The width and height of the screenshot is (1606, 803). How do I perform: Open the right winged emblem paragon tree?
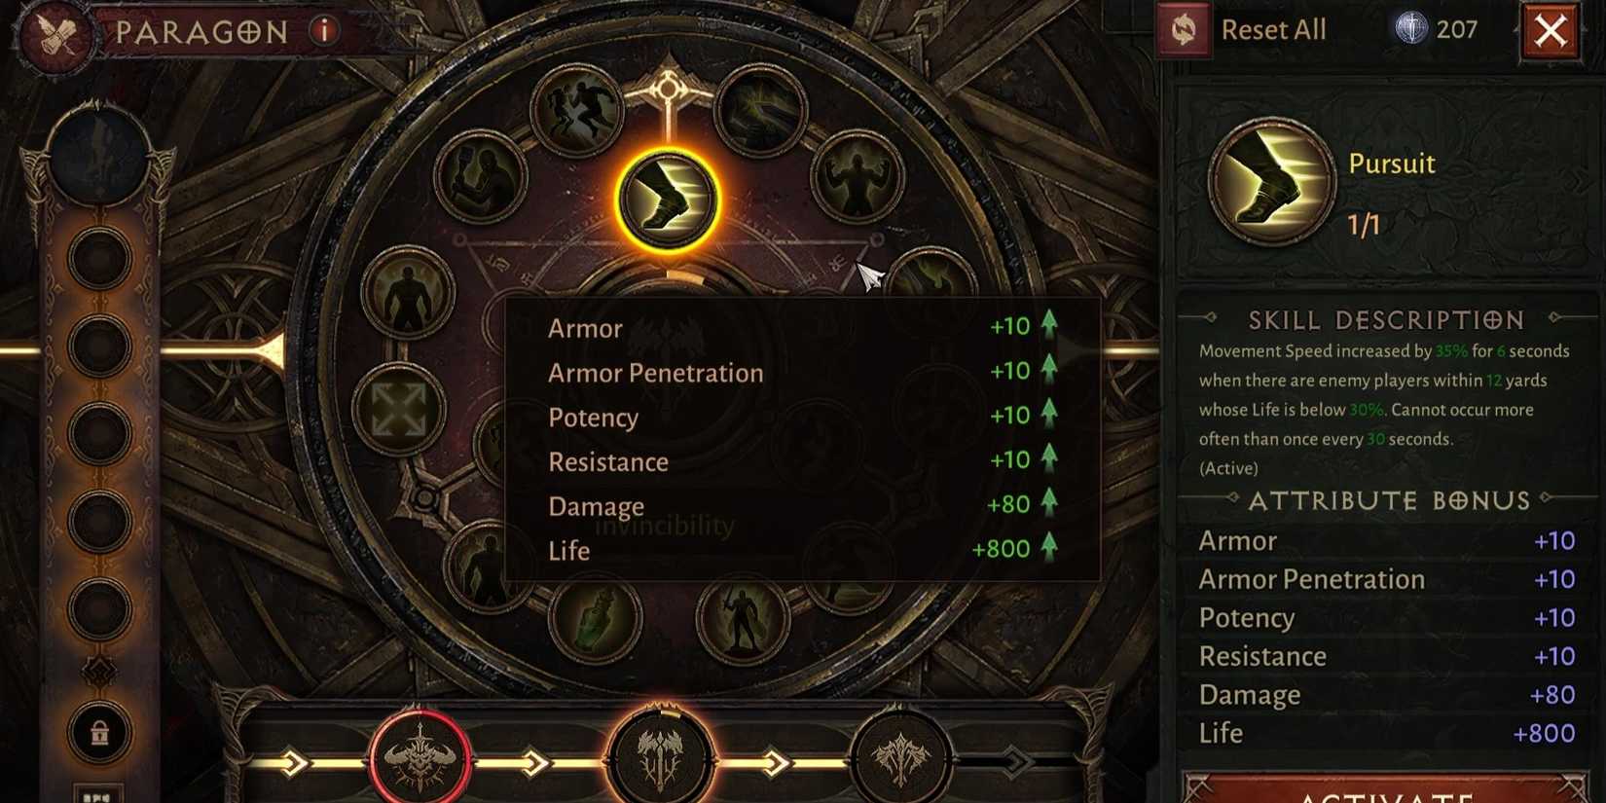click(900, 758)
